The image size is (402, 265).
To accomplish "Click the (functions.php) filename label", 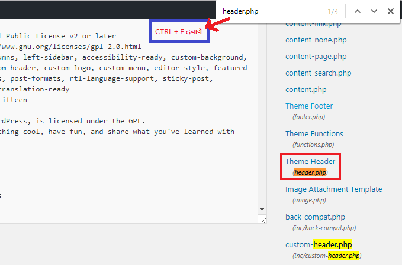I will pyautogui.click(x=313, y=145).
